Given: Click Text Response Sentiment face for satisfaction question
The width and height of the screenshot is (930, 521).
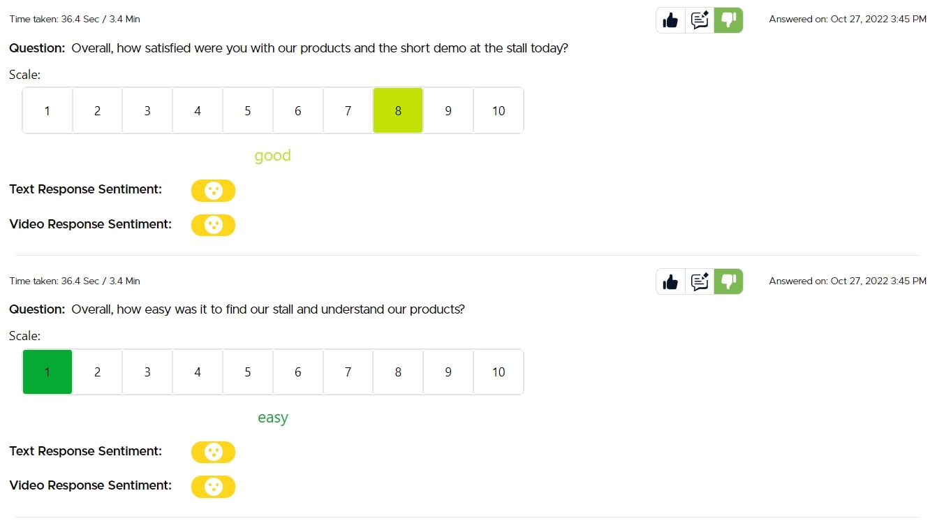Looking at the screenshot, I should (x=213, y=191).
